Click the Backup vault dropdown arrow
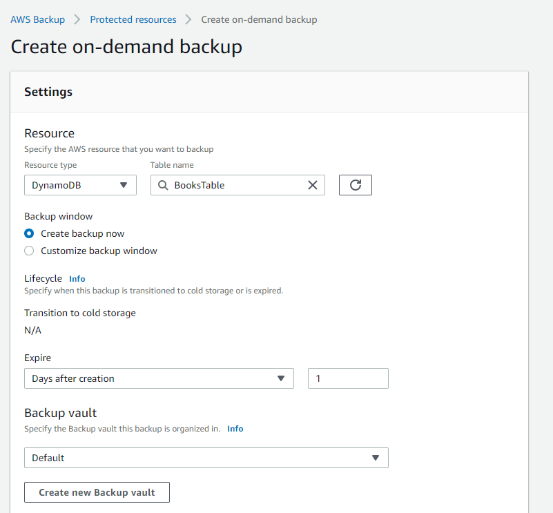553x513 pixels. tap(376, 457)
